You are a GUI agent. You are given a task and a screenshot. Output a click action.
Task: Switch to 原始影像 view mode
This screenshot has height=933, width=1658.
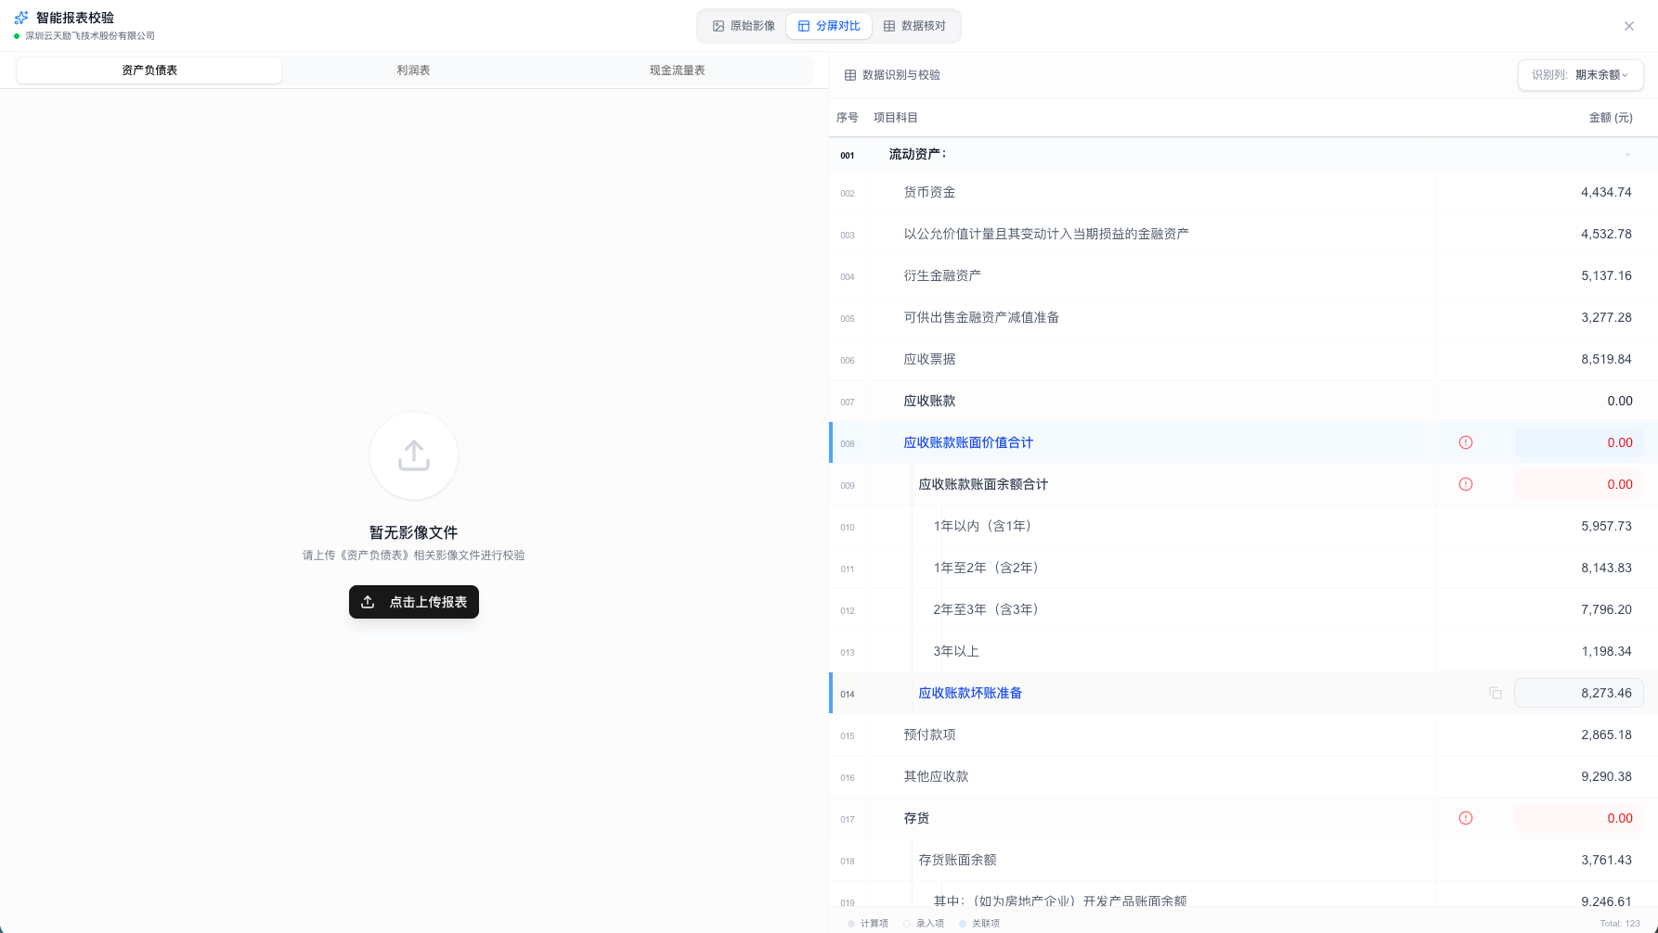744,26
